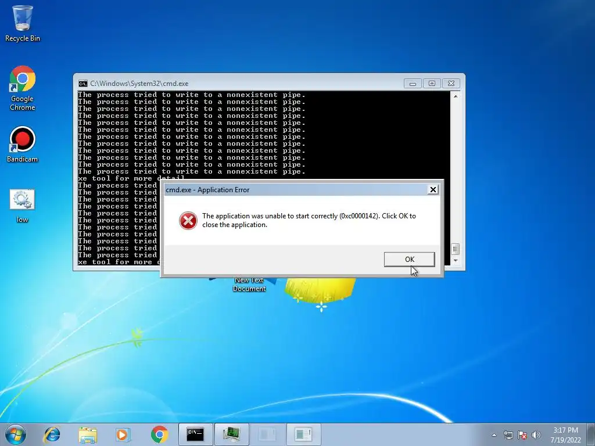The height and width of the screenshot is (446, 595).
Task: Open Windows Media Player from the taskbar
Action: tap(123, 434)
